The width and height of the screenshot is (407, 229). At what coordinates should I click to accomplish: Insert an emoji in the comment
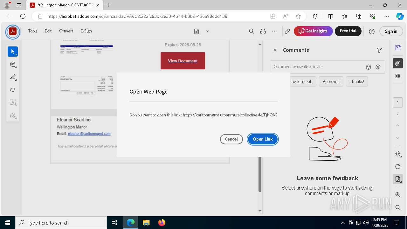(369, 67)
